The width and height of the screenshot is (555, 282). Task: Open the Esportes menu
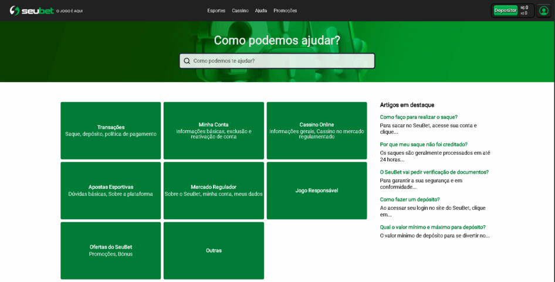coord(216,11)
